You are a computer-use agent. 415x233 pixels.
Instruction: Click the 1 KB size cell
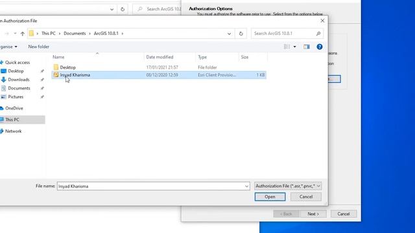coord(261,75)
